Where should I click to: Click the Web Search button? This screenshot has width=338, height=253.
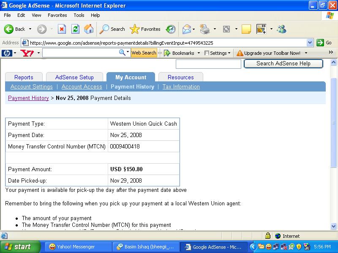(144, 53)
